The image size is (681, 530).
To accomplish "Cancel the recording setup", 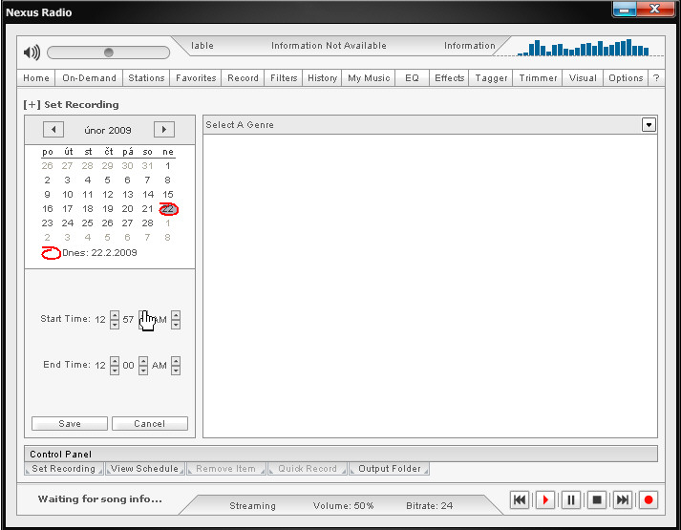I will click(150, 424).
